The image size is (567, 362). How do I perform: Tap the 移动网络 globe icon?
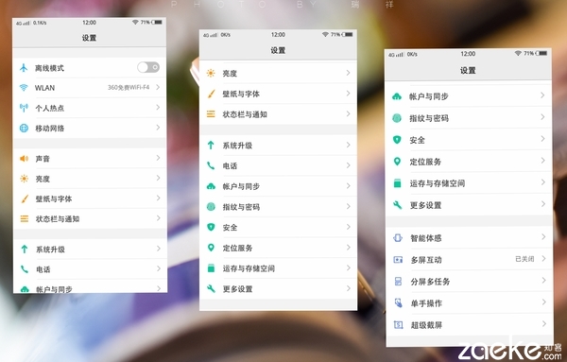pyautogui.click(x=24, y=128)
